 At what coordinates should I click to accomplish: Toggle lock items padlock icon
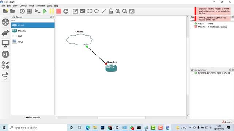(110, 11)
